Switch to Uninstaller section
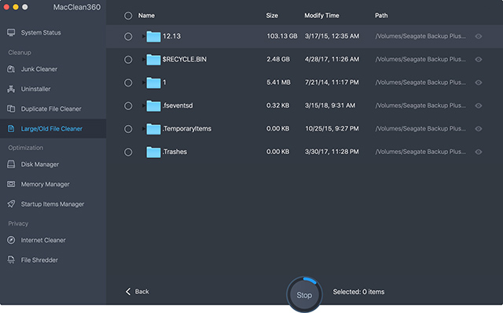 (35, 89)
